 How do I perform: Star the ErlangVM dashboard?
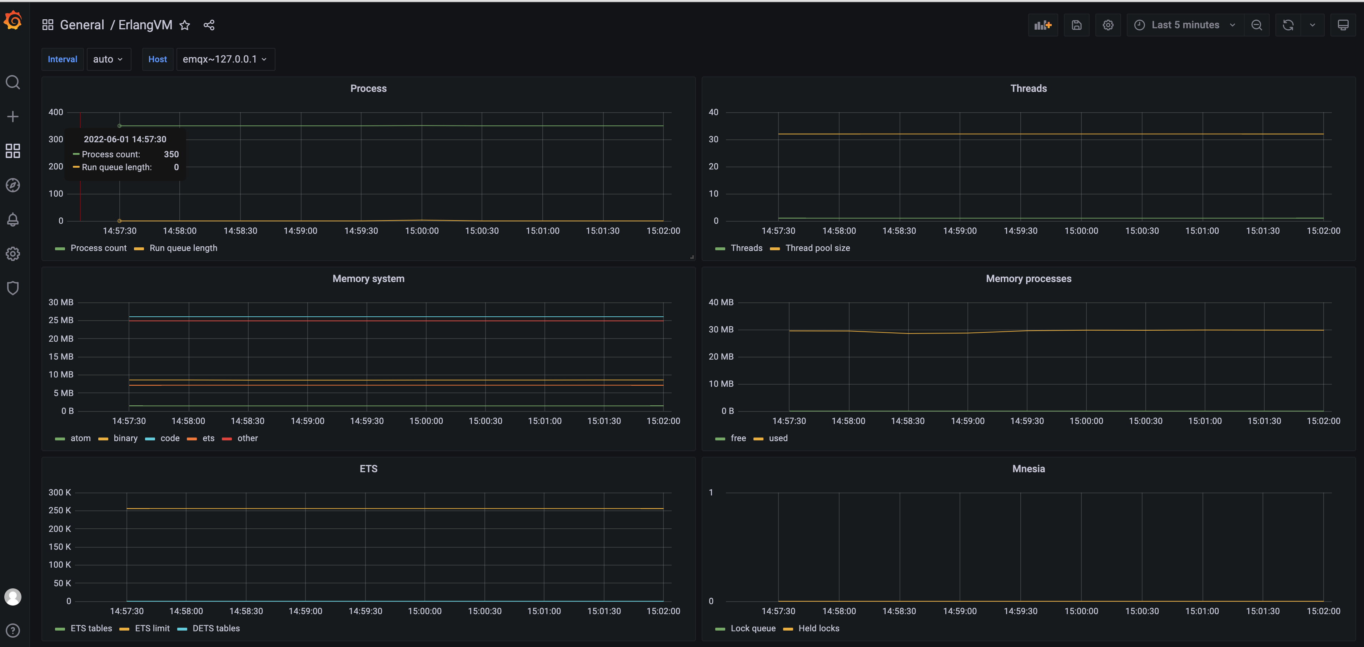(185, 25)
